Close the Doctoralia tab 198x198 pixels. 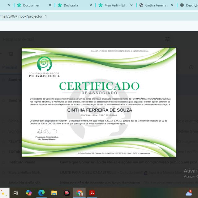click(91, 5)
